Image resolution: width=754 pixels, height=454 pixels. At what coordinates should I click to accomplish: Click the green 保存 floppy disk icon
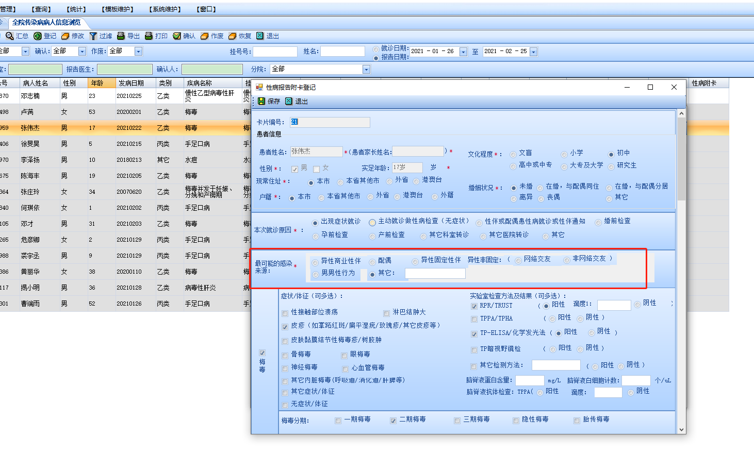[261, 102]
